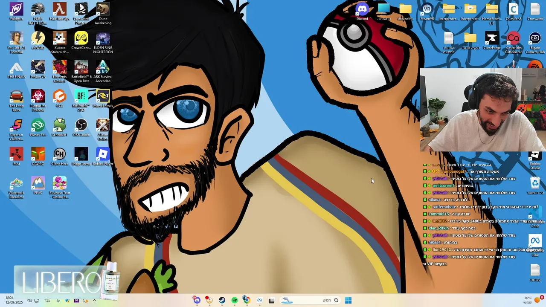The width and height of the screenshot is (546, 307).
Task: Select Supercar Collection icon
Action: pyautogui.click(x=16, y=129)
